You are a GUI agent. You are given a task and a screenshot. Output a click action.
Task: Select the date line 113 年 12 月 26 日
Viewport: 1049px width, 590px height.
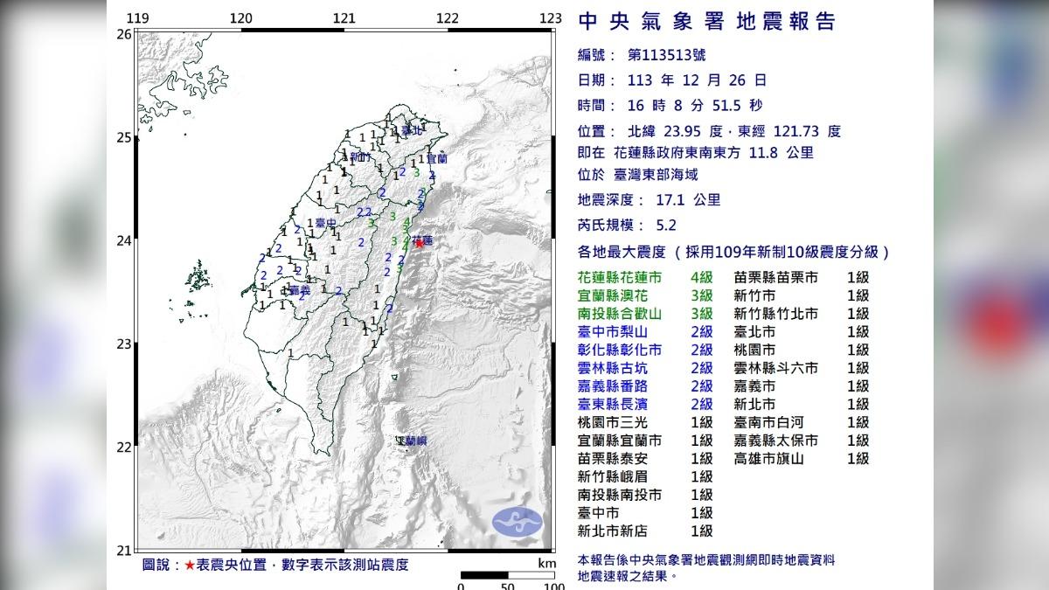[x=673, y=80]
